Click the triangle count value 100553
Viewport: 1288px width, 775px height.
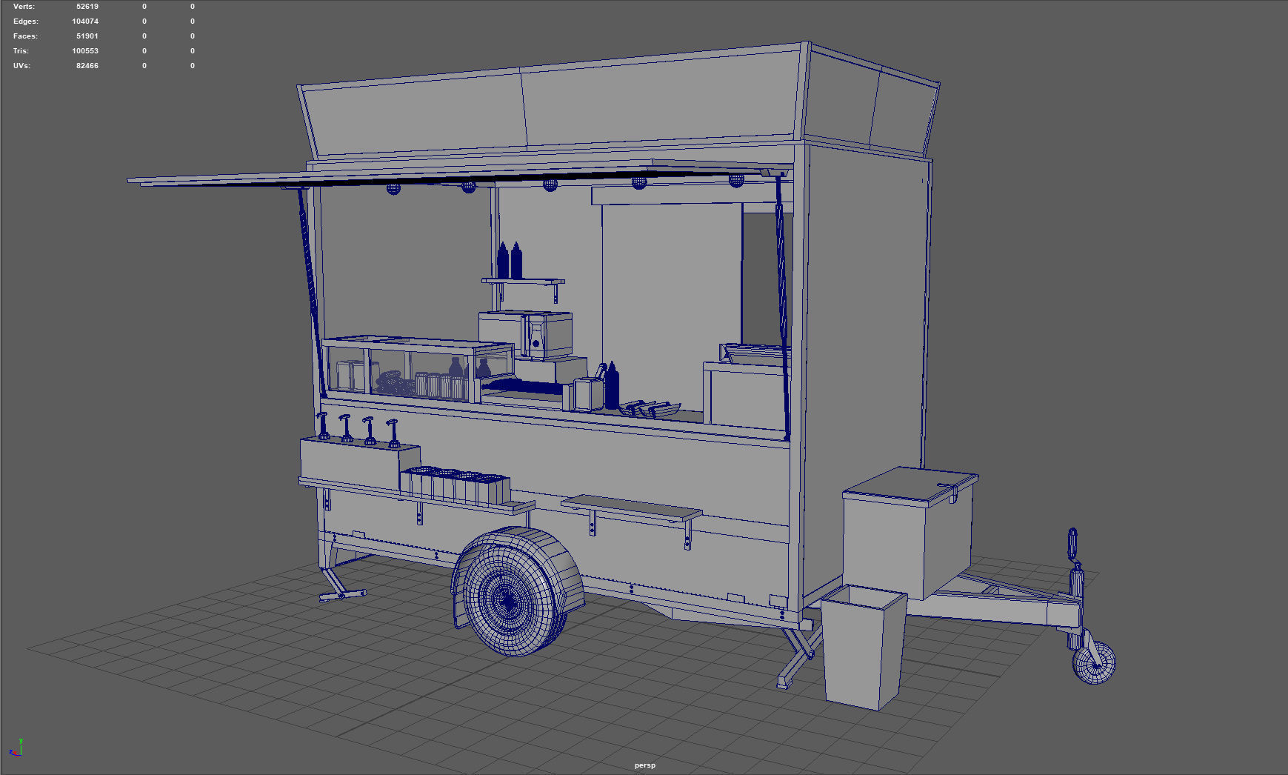[x=85, y=50]
